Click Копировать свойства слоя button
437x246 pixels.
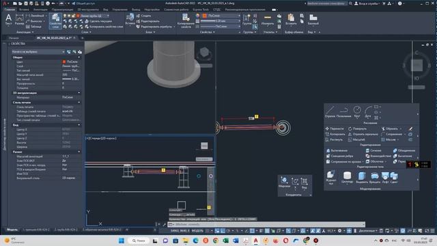point(104,27)
